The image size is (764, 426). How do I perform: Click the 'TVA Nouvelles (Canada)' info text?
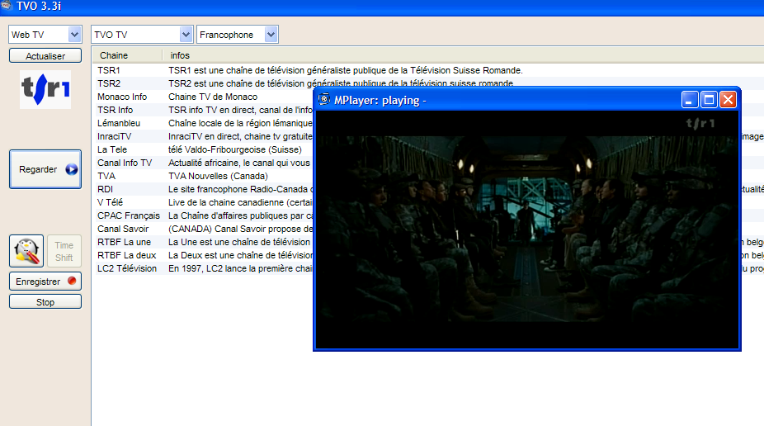[219, 176]
